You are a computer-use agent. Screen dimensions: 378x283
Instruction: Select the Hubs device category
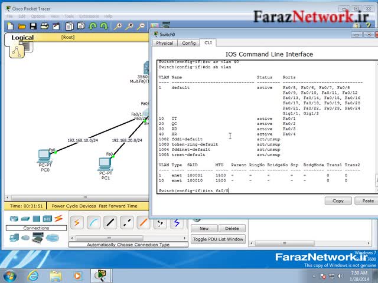click(x=36, y=219)
